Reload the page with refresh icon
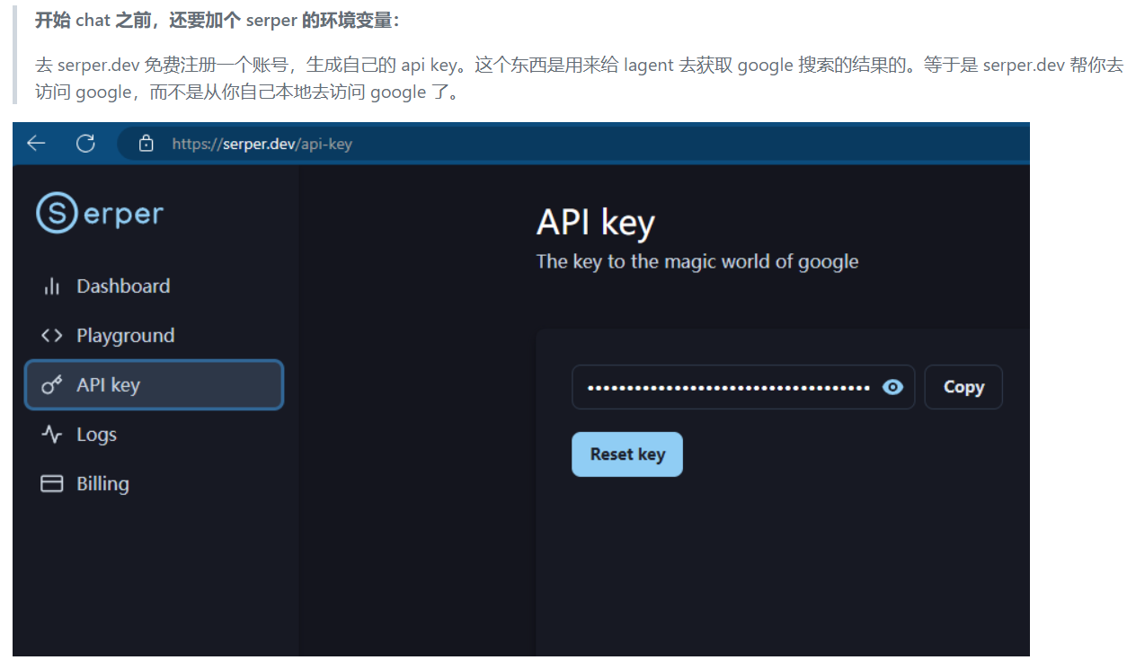 [85, 143]
